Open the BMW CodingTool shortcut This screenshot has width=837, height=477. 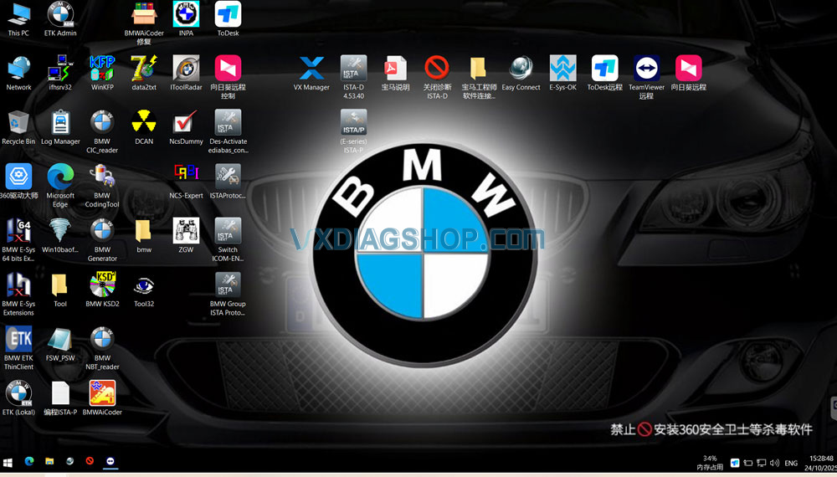102,177
